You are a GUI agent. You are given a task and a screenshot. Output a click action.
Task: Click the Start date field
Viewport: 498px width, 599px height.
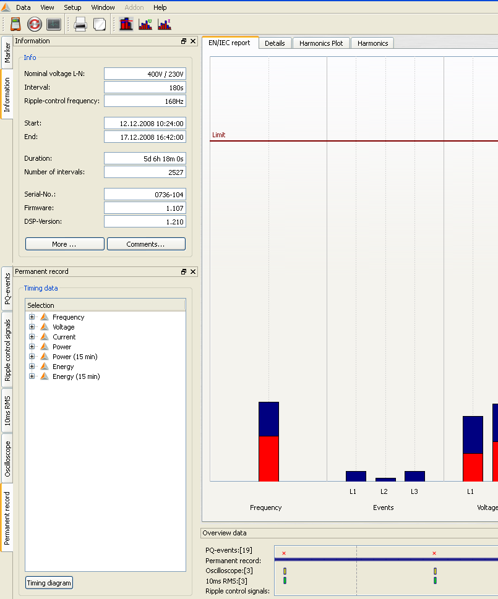coord(145,124)
